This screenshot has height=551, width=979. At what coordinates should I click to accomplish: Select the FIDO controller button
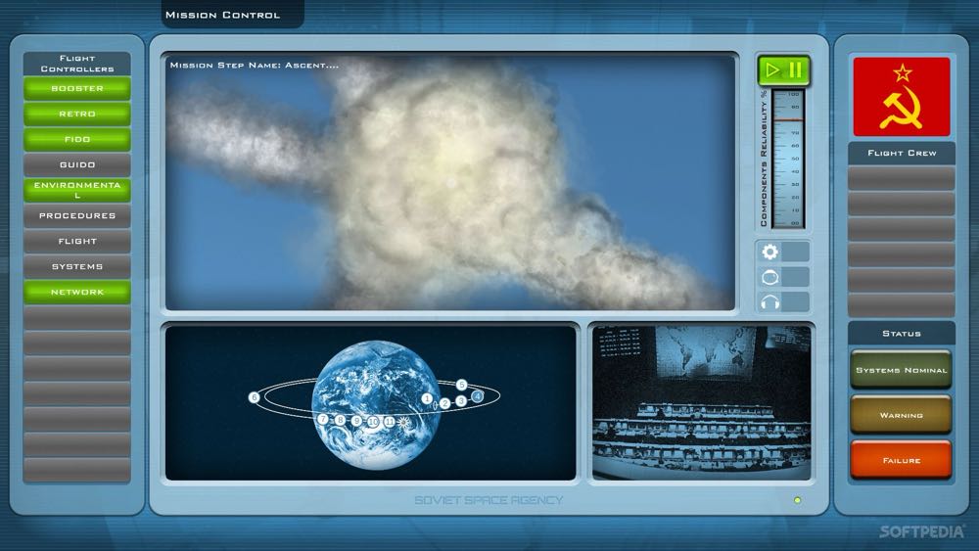77,140
